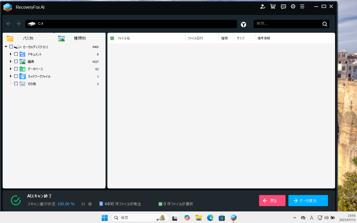Check the ドキュメント checkbox
Screen dimensions: 357x223
pos(16,54)
